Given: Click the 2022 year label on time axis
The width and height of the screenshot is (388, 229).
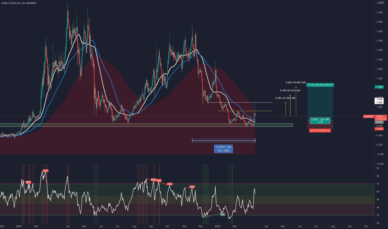Looking at the screenshot, I should [x=217, y=226].
